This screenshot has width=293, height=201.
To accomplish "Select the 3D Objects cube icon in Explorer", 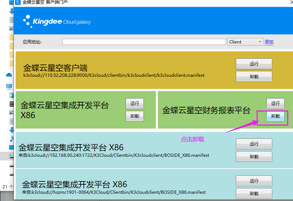I will [x=11, y=95].
